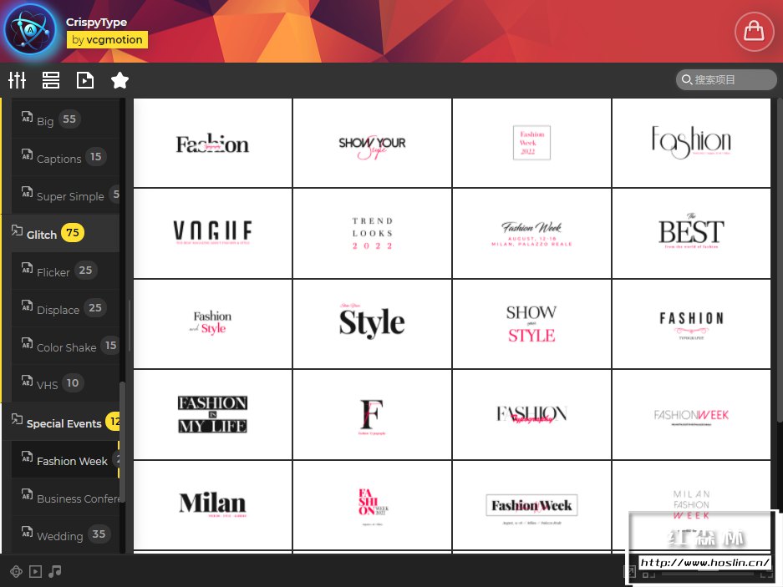Image resolution: width=783 pixels, height=587 pixels.
Task: Open the 'Fashion Week' script Milan thumbnail
Action: point(531,233)
